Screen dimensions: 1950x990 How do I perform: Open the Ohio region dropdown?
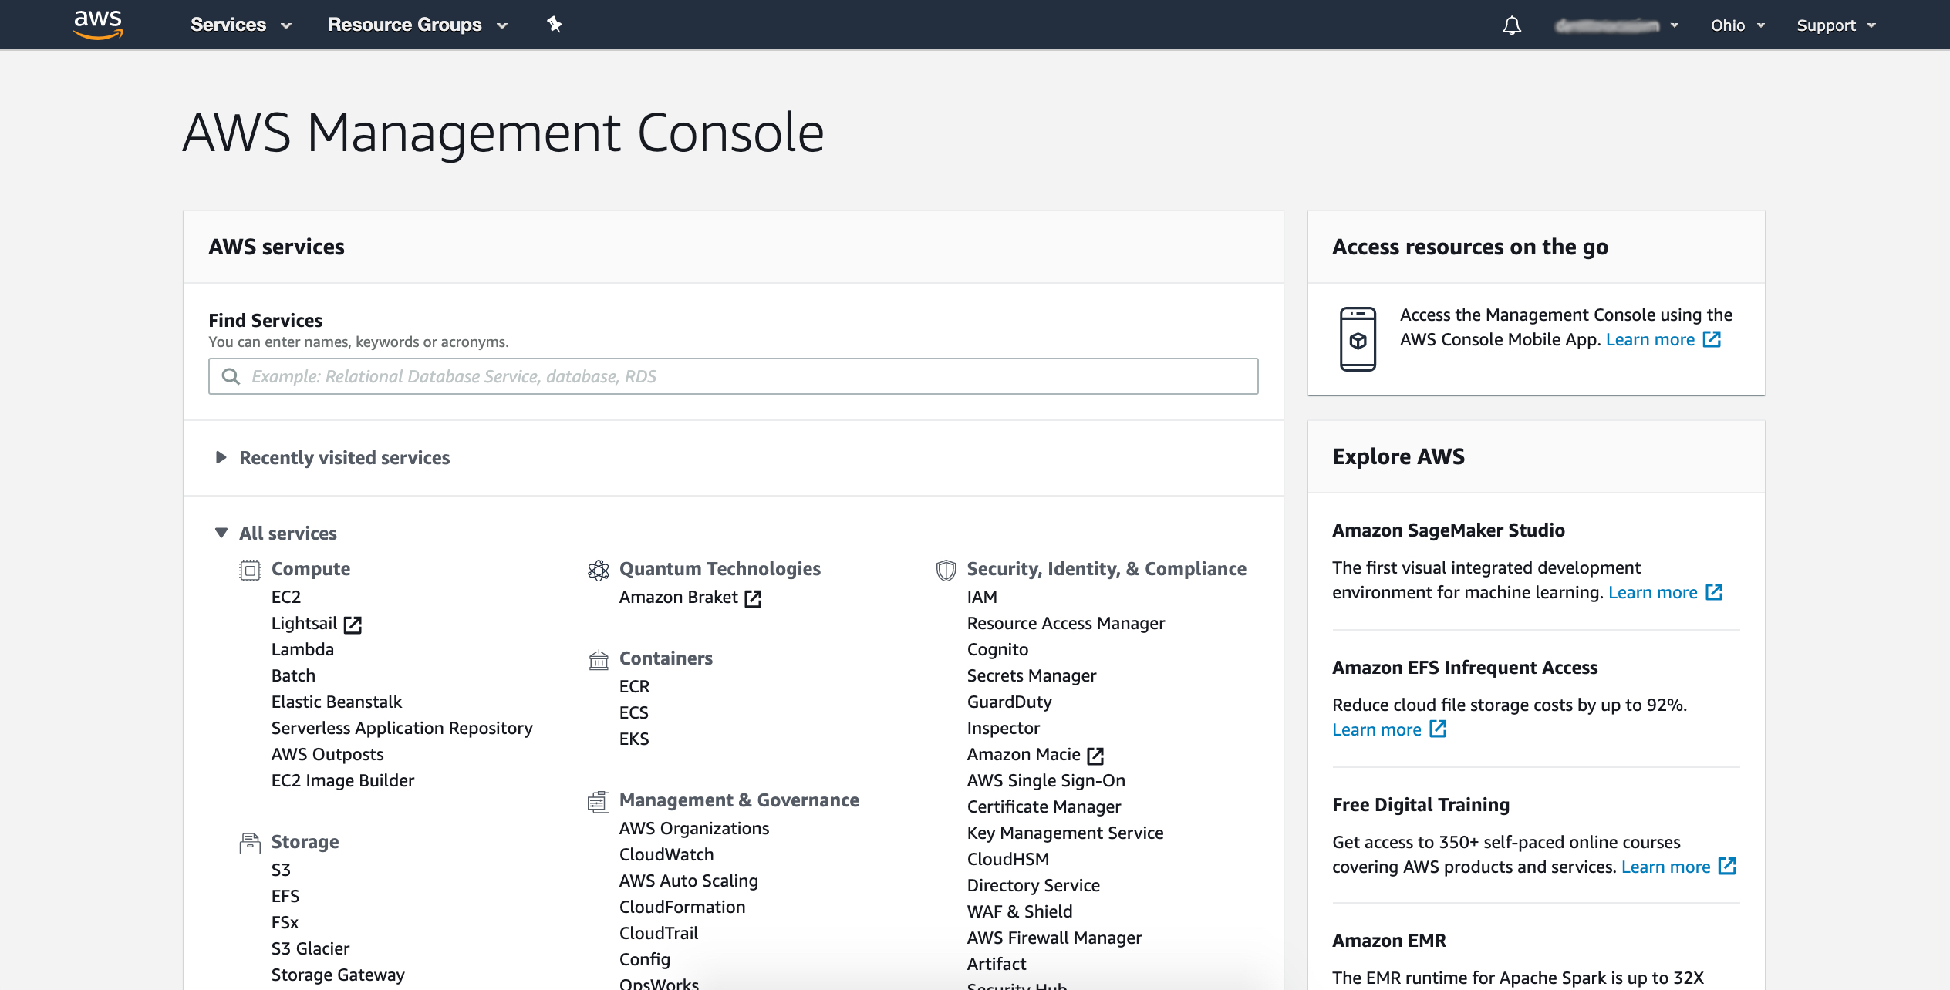tap(1736, 24)
